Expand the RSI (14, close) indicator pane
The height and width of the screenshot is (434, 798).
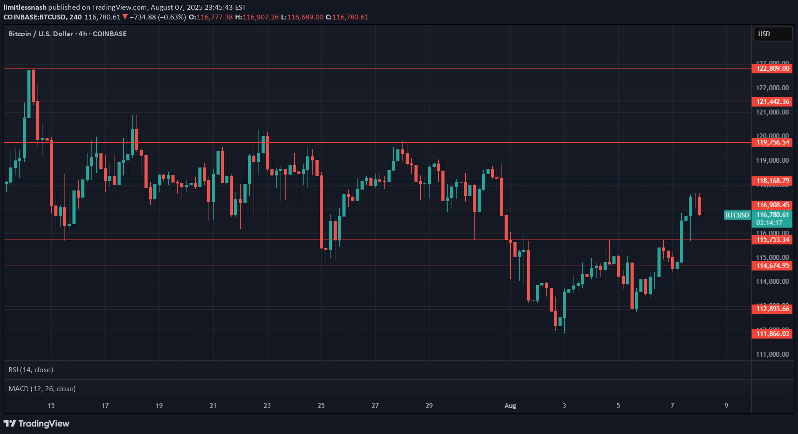30,370
